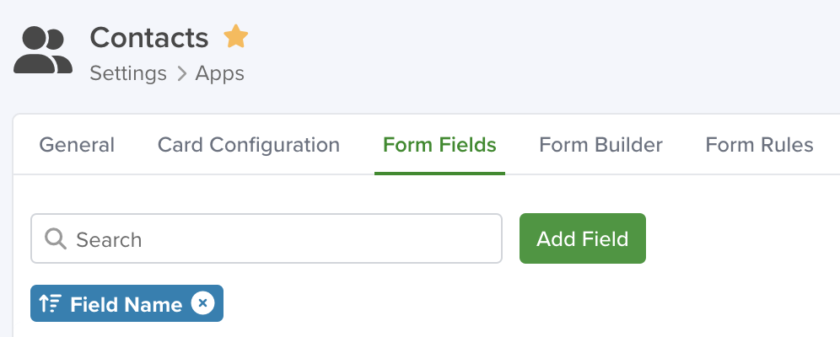Viewport: 840px width, 337px height.
Task: Click the Contacts page title
Action: 149,37
